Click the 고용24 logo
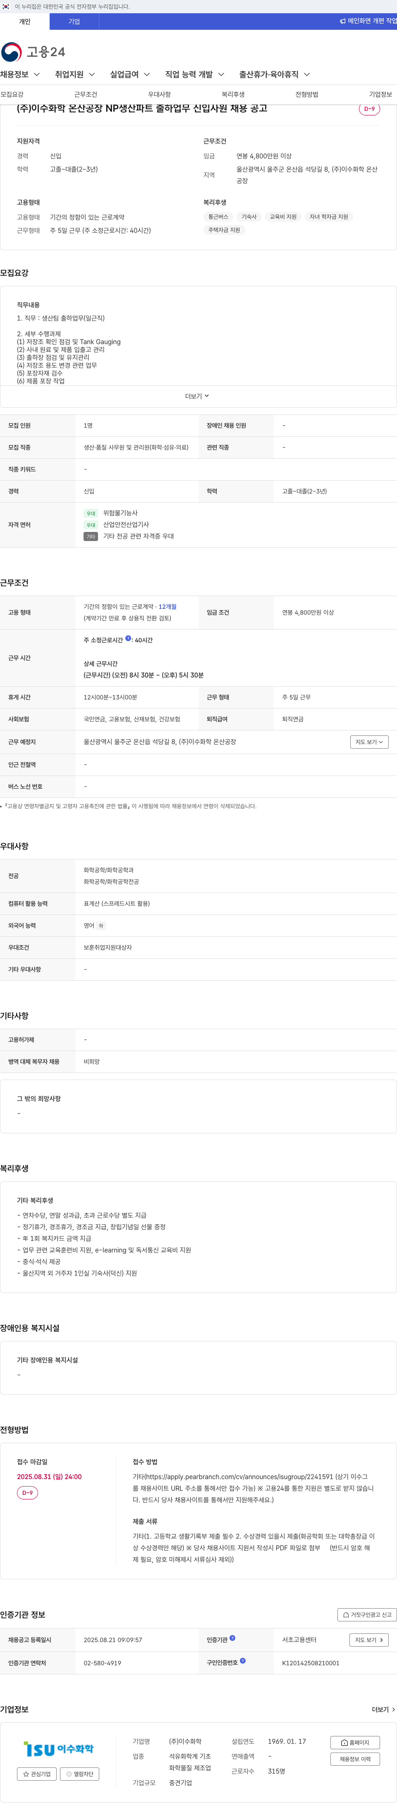 pos(33,52)
